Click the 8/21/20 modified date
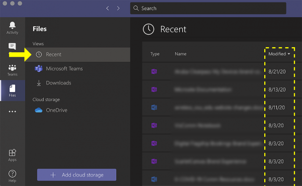 (277, 71)
